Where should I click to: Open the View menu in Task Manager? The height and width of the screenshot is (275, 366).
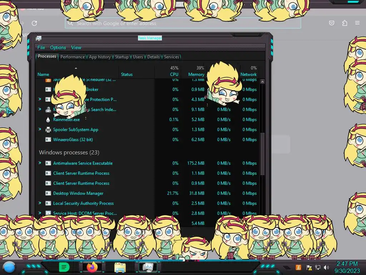(x=76, y=48)
